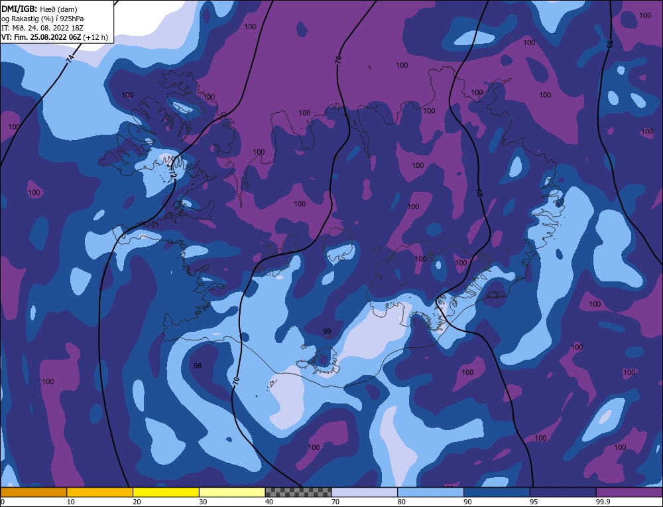Click the '68' contour label on east contour

[480, 193]
